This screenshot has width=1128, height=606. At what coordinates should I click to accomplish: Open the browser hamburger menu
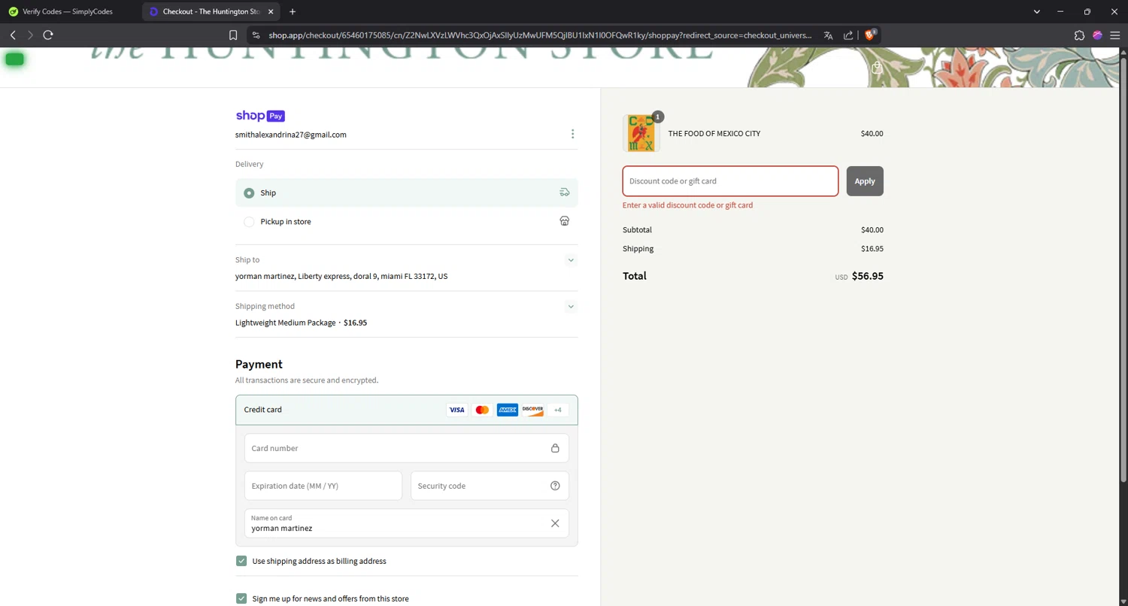click(x=1115, y=35)
